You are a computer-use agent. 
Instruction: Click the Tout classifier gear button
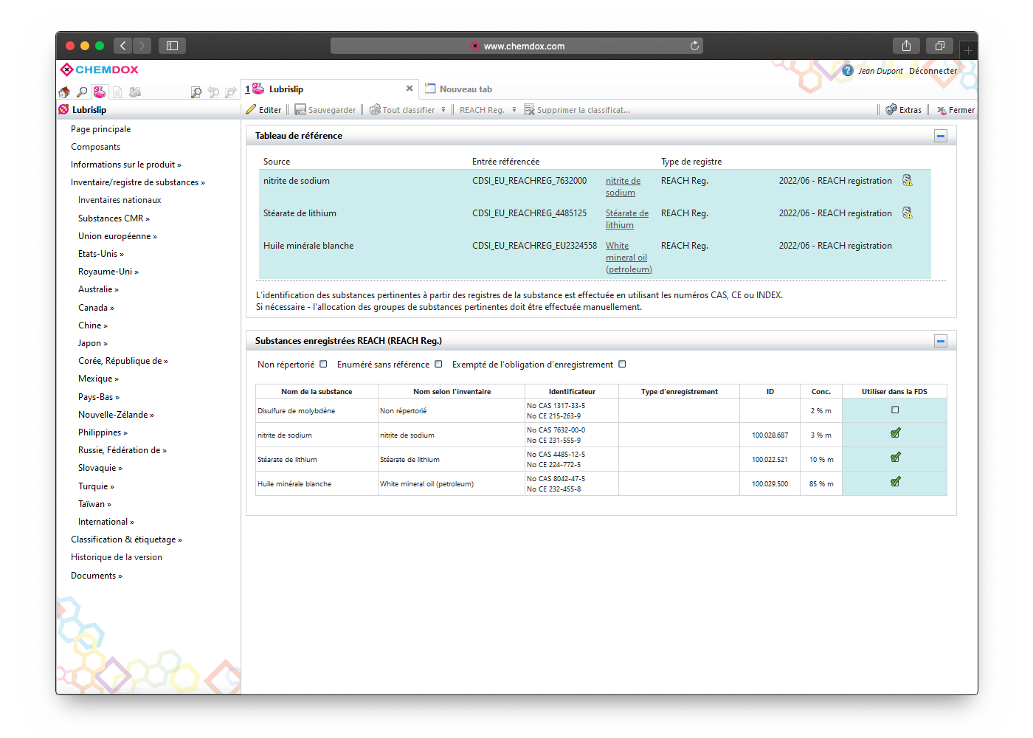tap(402, 110)
